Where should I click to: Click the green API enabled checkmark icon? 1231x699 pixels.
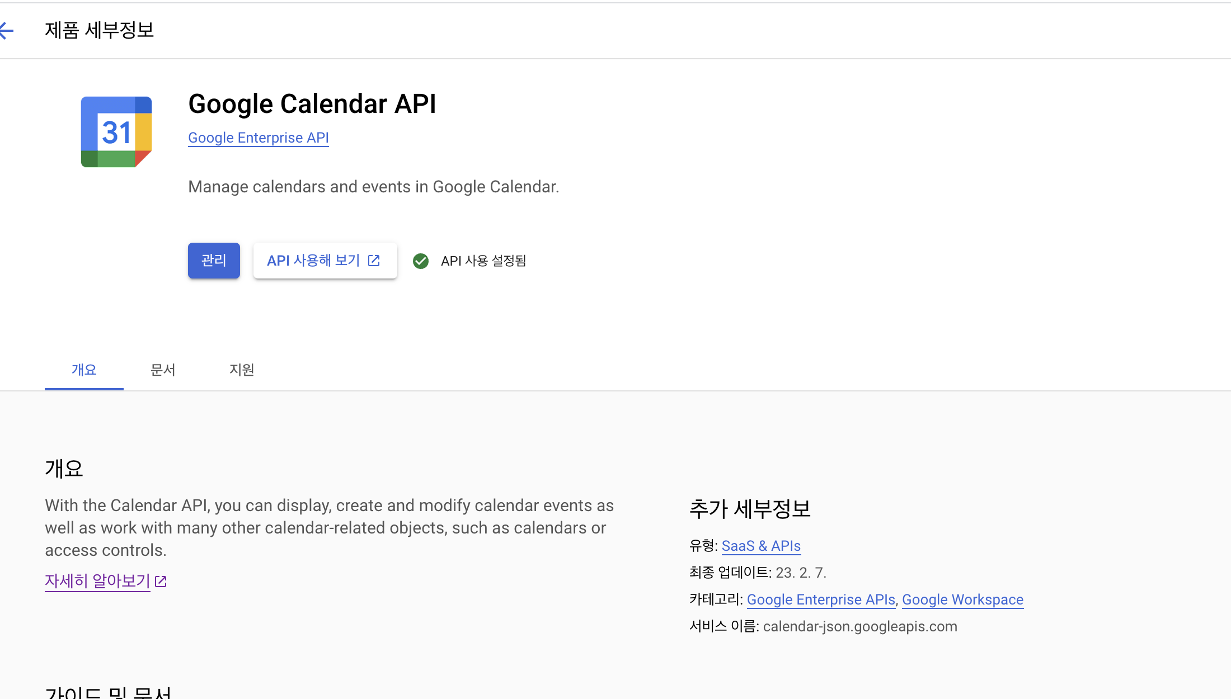click(x=421, y=261)
